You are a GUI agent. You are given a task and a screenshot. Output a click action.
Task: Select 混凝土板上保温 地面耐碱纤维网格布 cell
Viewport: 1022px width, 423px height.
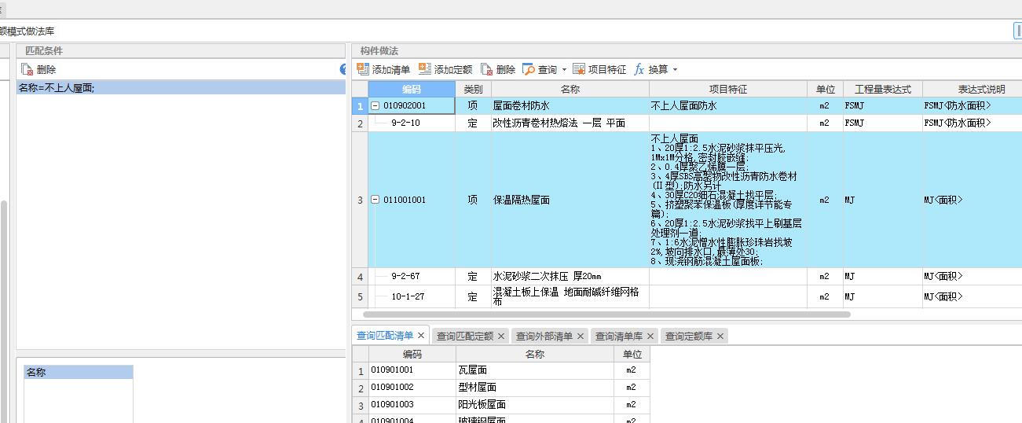click(570, 296)
